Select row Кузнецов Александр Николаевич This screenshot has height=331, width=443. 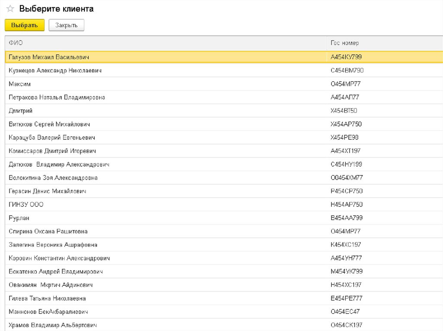tap(55, 70)
